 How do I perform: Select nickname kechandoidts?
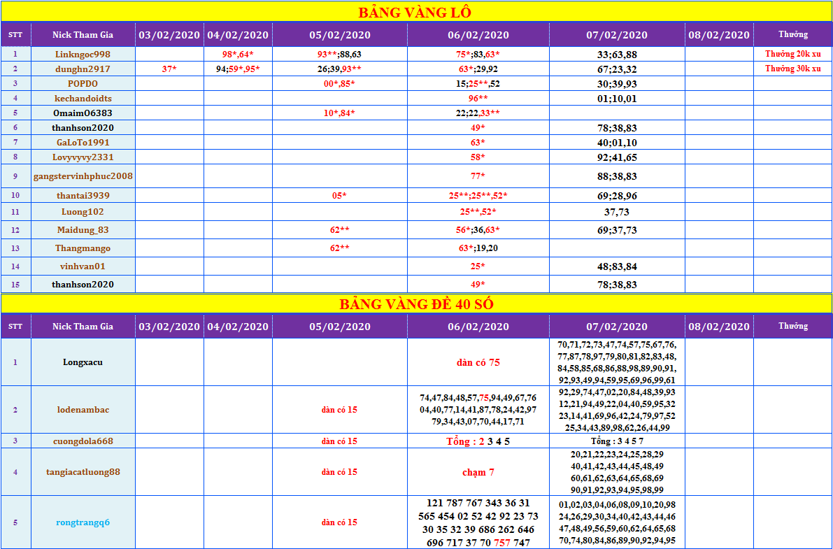83,99
